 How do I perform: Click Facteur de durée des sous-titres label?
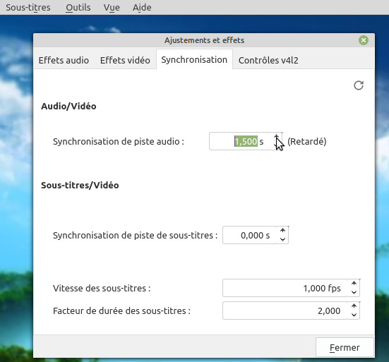tap(121, 310)
